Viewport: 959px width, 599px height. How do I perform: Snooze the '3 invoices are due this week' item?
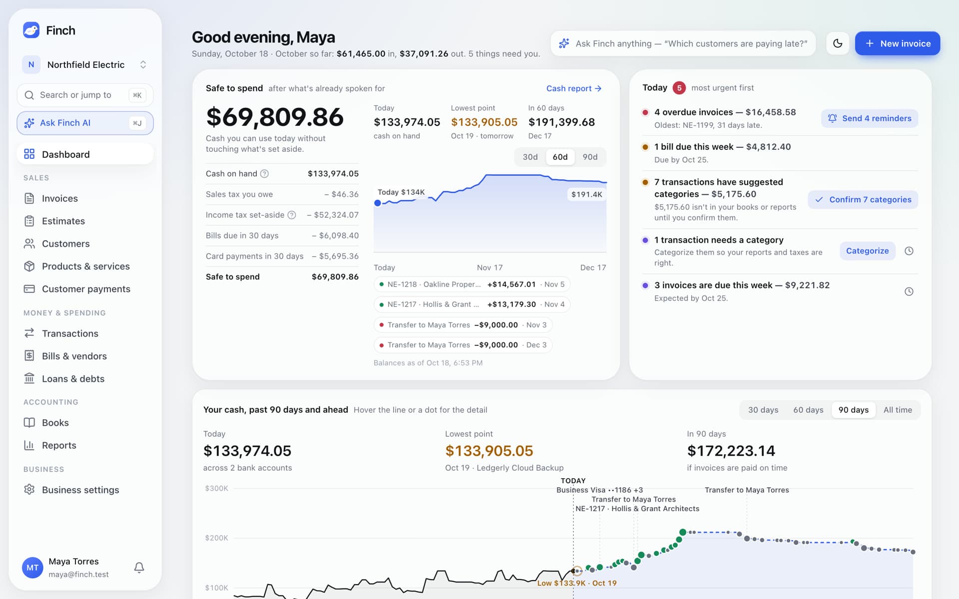[x=909, y=292]
